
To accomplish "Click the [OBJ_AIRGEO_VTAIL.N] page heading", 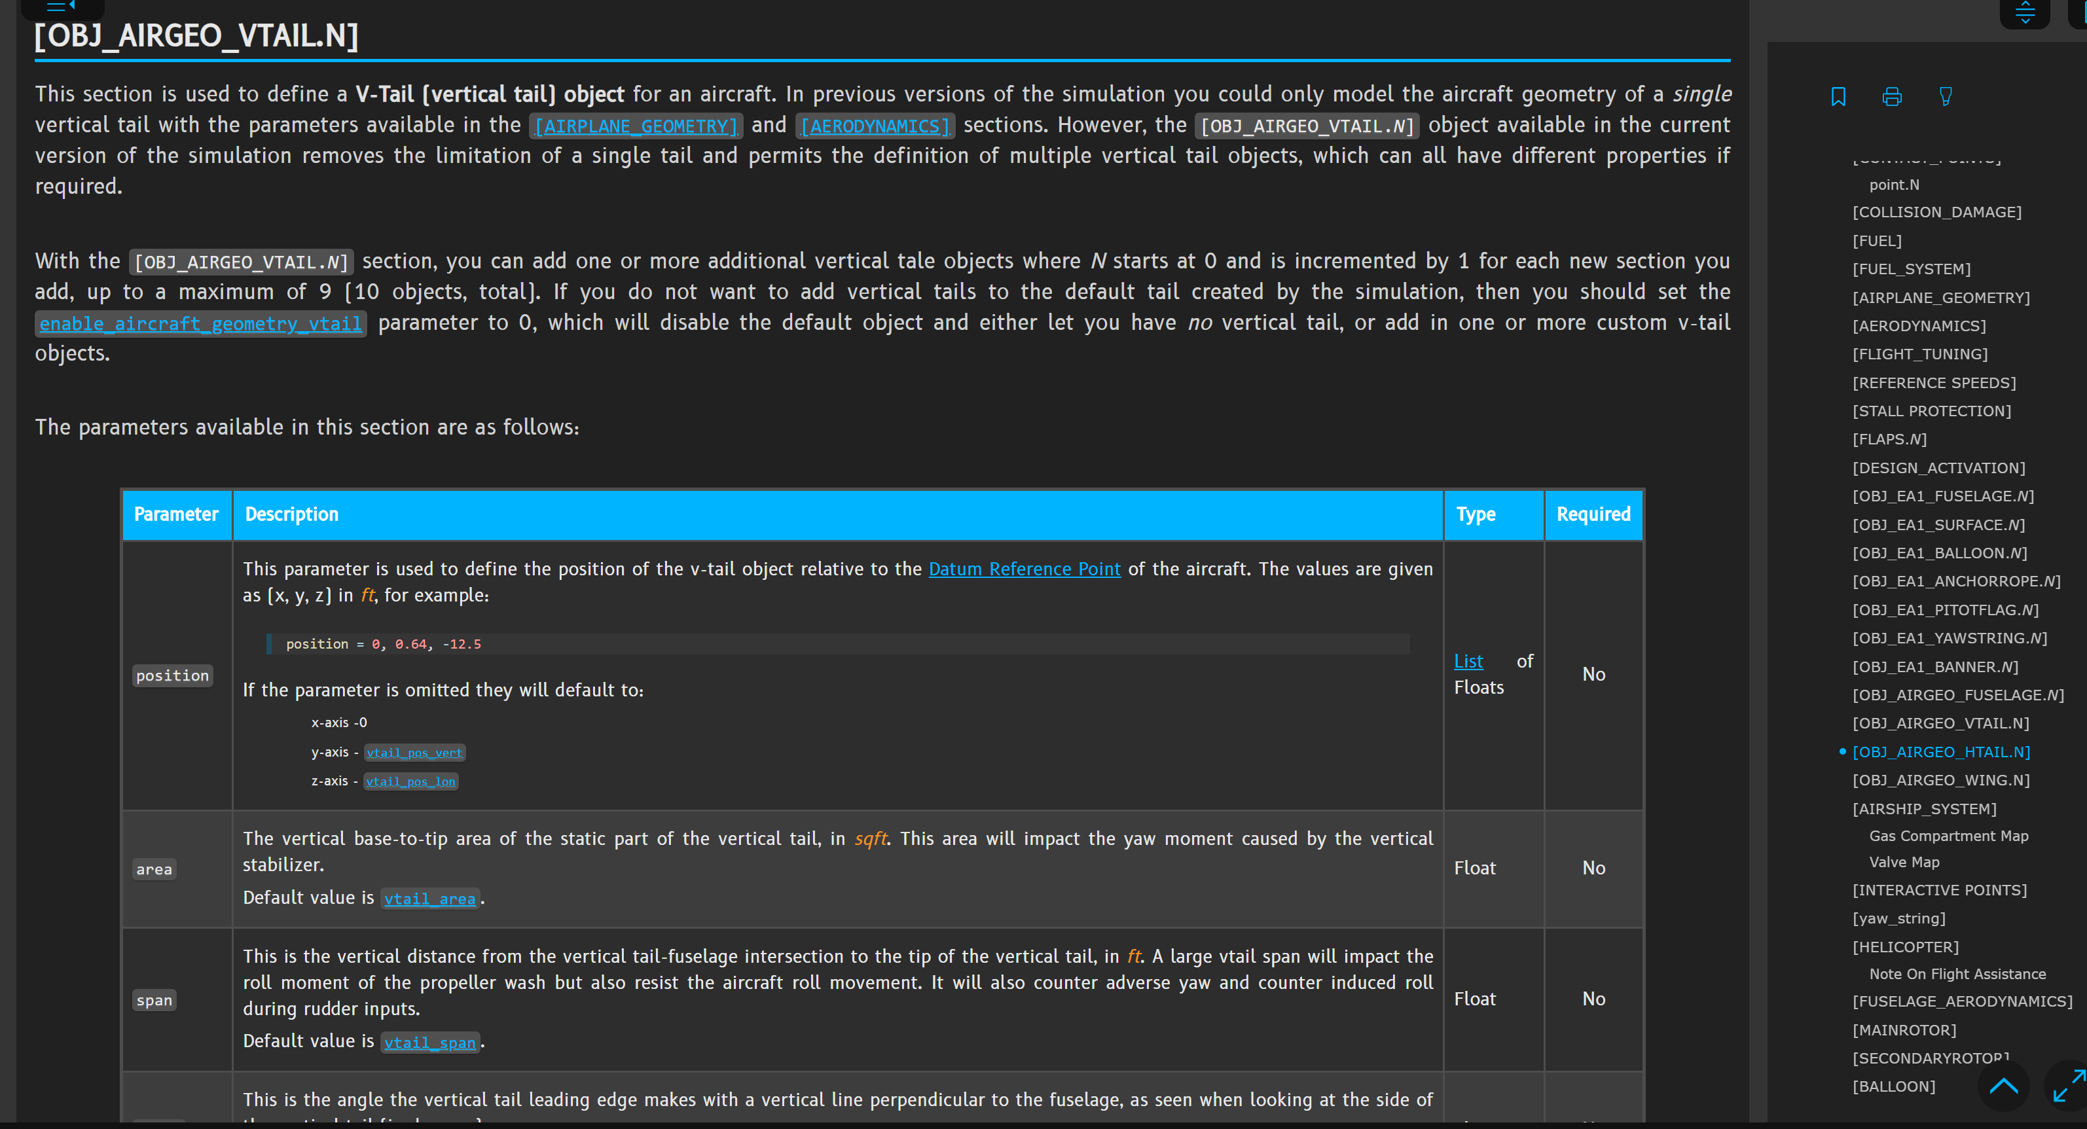I will tap(197, 35).
